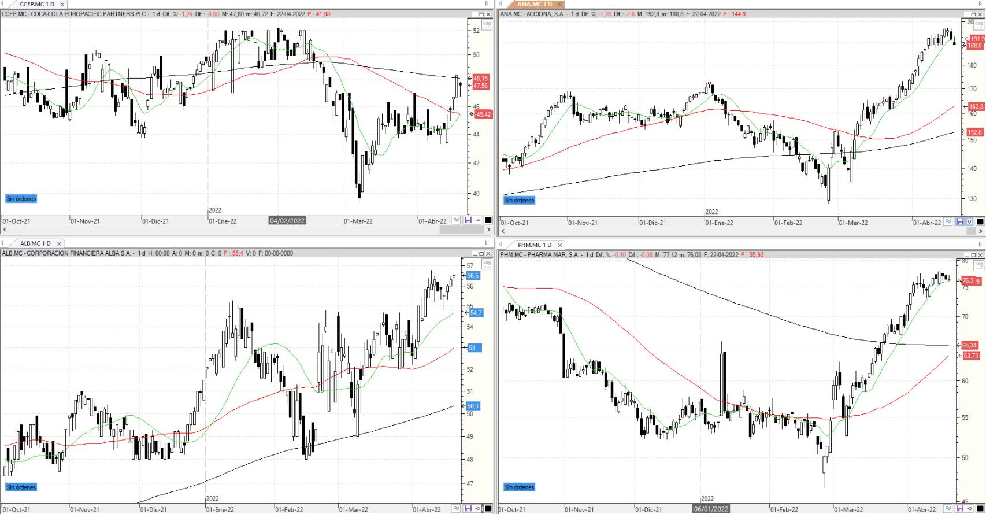Open the black color swatch of the ALB.MC chart
986x514 pixels.
pos(488,509)
